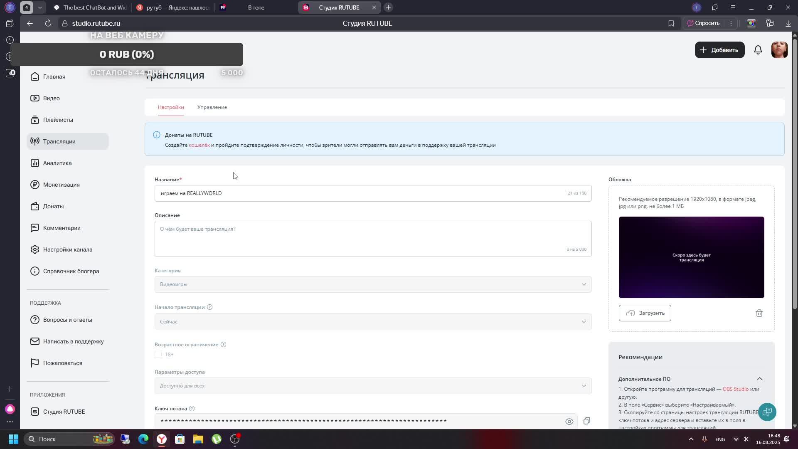Click the notifications bell icon
This screenshot has width=798, height=449.
[758, 50]
